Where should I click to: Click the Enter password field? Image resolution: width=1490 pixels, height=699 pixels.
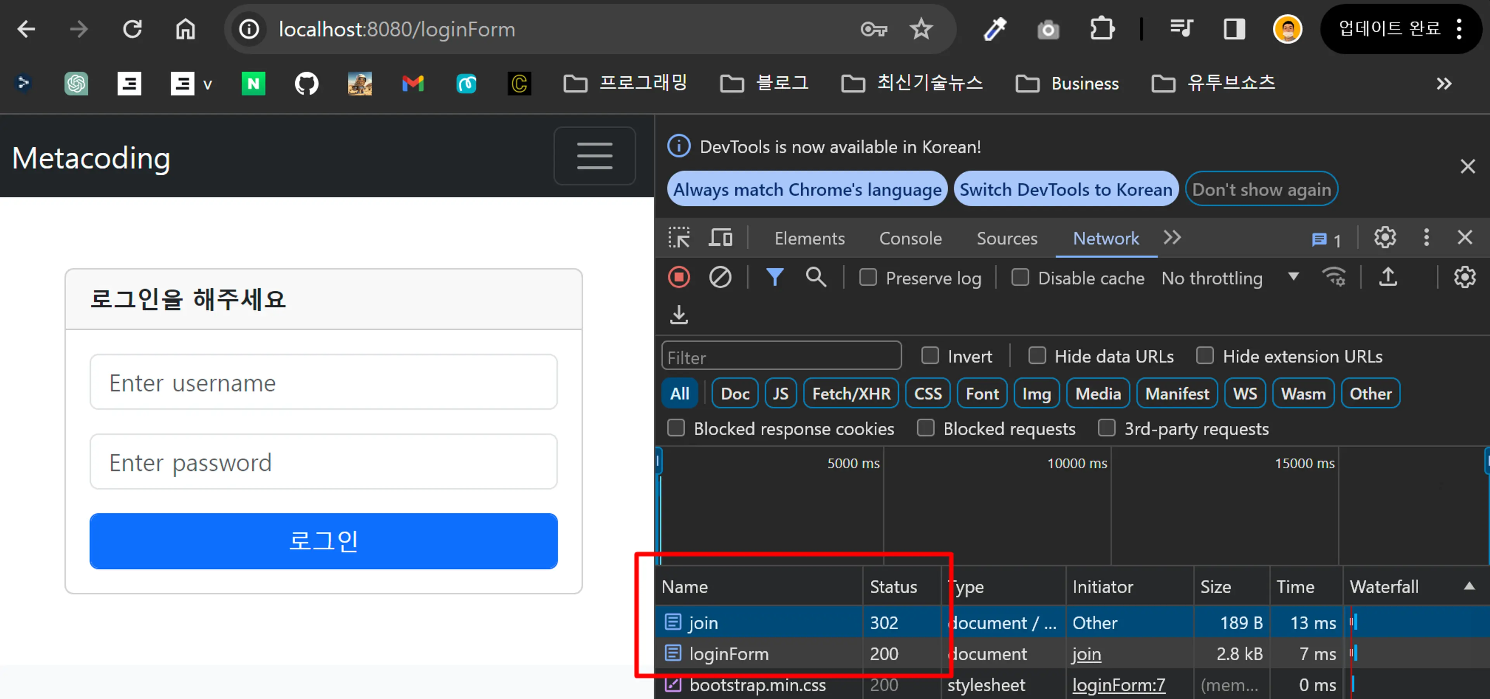[323, 462]
